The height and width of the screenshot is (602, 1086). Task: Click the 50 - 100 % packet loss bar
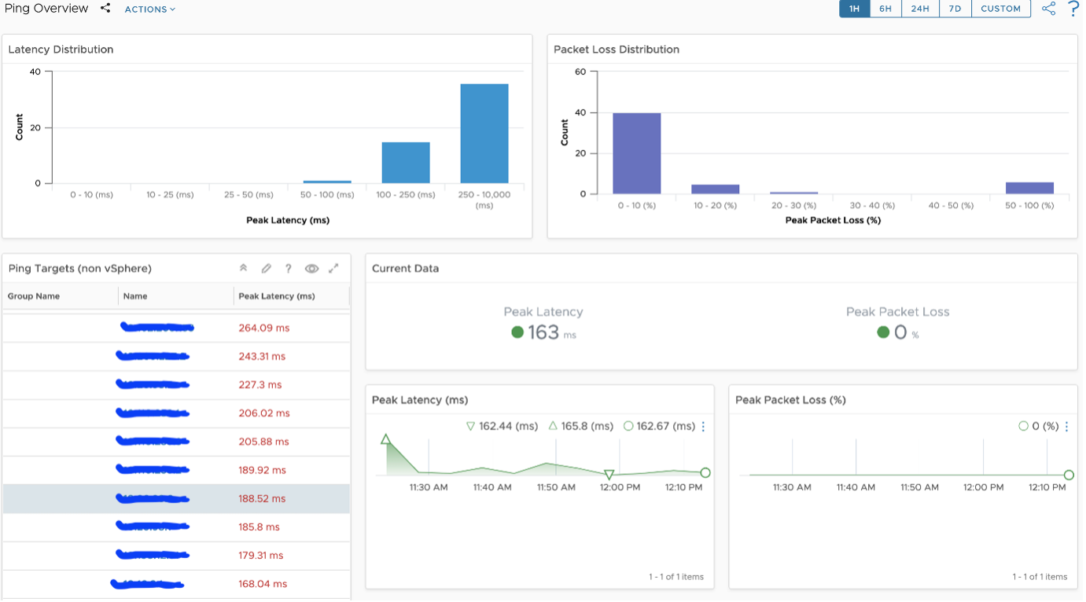[x=1029, y=188]
